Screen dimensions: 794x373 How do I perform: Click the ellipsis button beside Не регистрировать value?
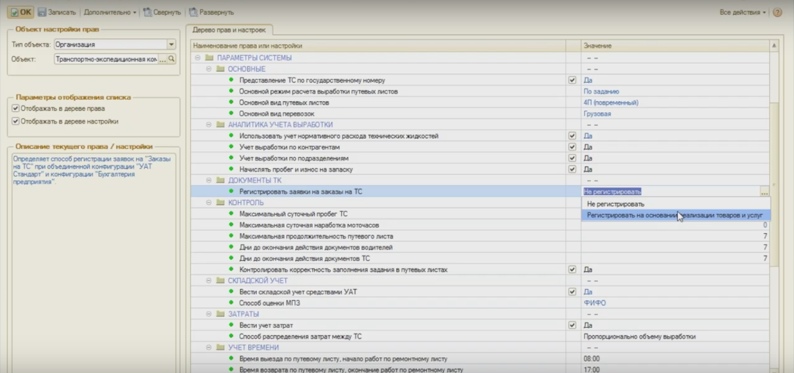tap(763, 192)
